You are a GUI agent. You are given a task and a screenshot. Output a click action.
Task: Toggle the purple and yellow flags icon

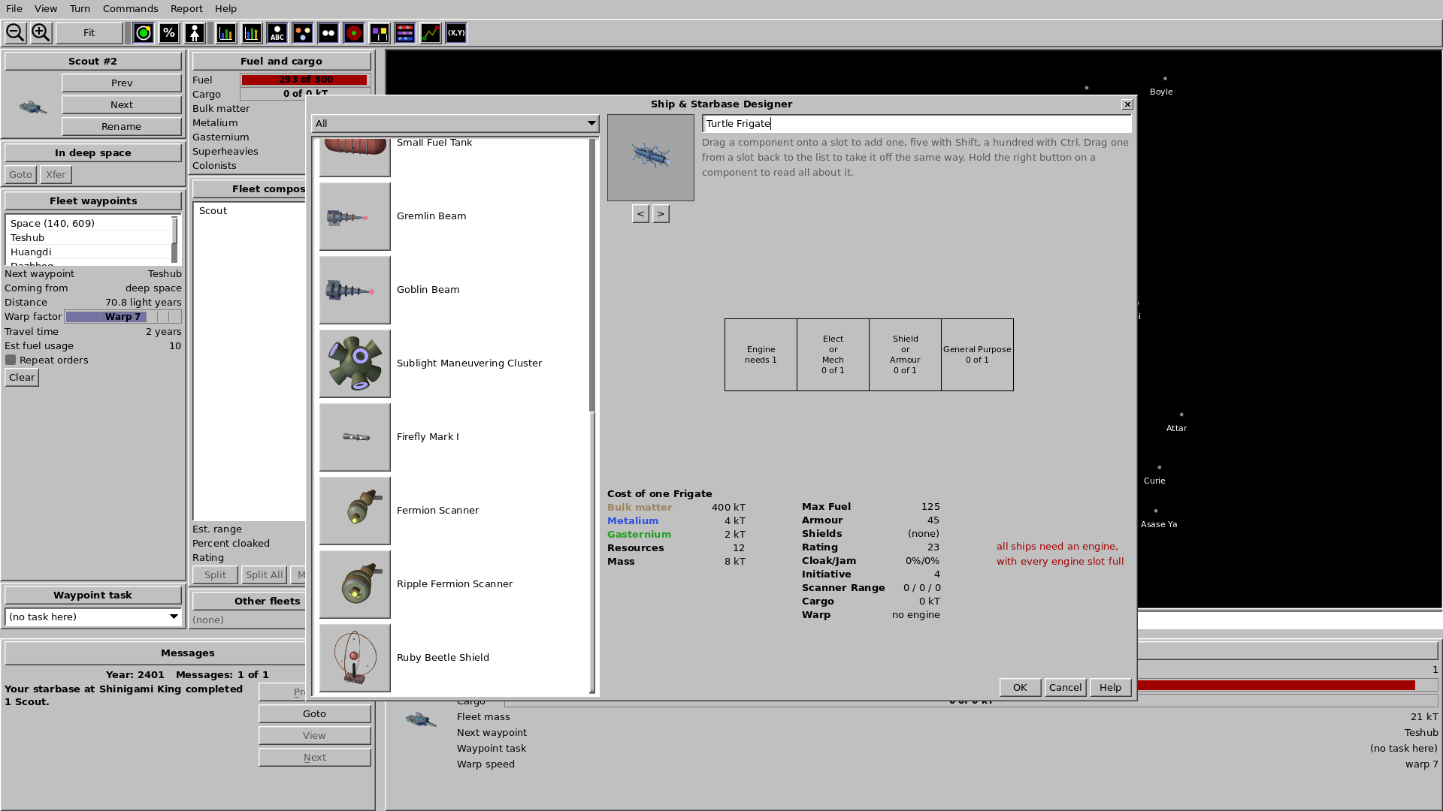click(x=380, y=33)
